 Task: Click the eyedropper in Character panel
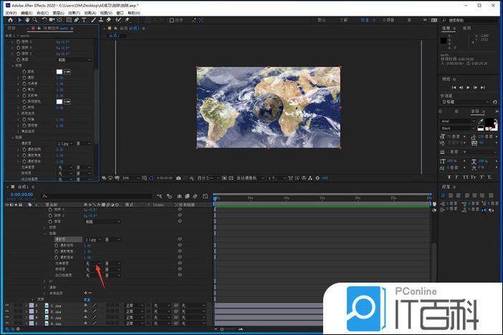481,121
